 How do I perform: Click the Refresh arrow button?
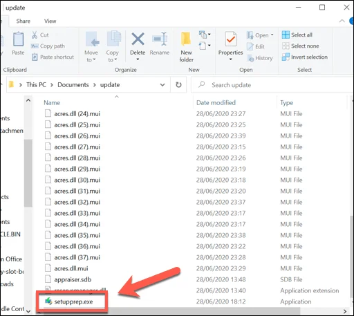pyautogui.click(x=178, y=85)
